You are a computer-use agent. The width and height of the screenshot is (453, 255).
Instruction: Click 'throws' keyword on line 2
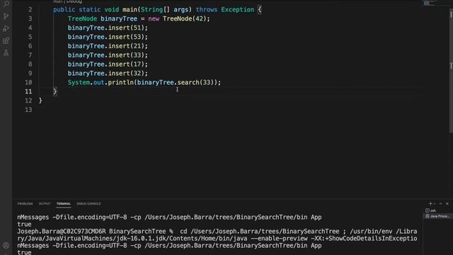coord(207,9)
